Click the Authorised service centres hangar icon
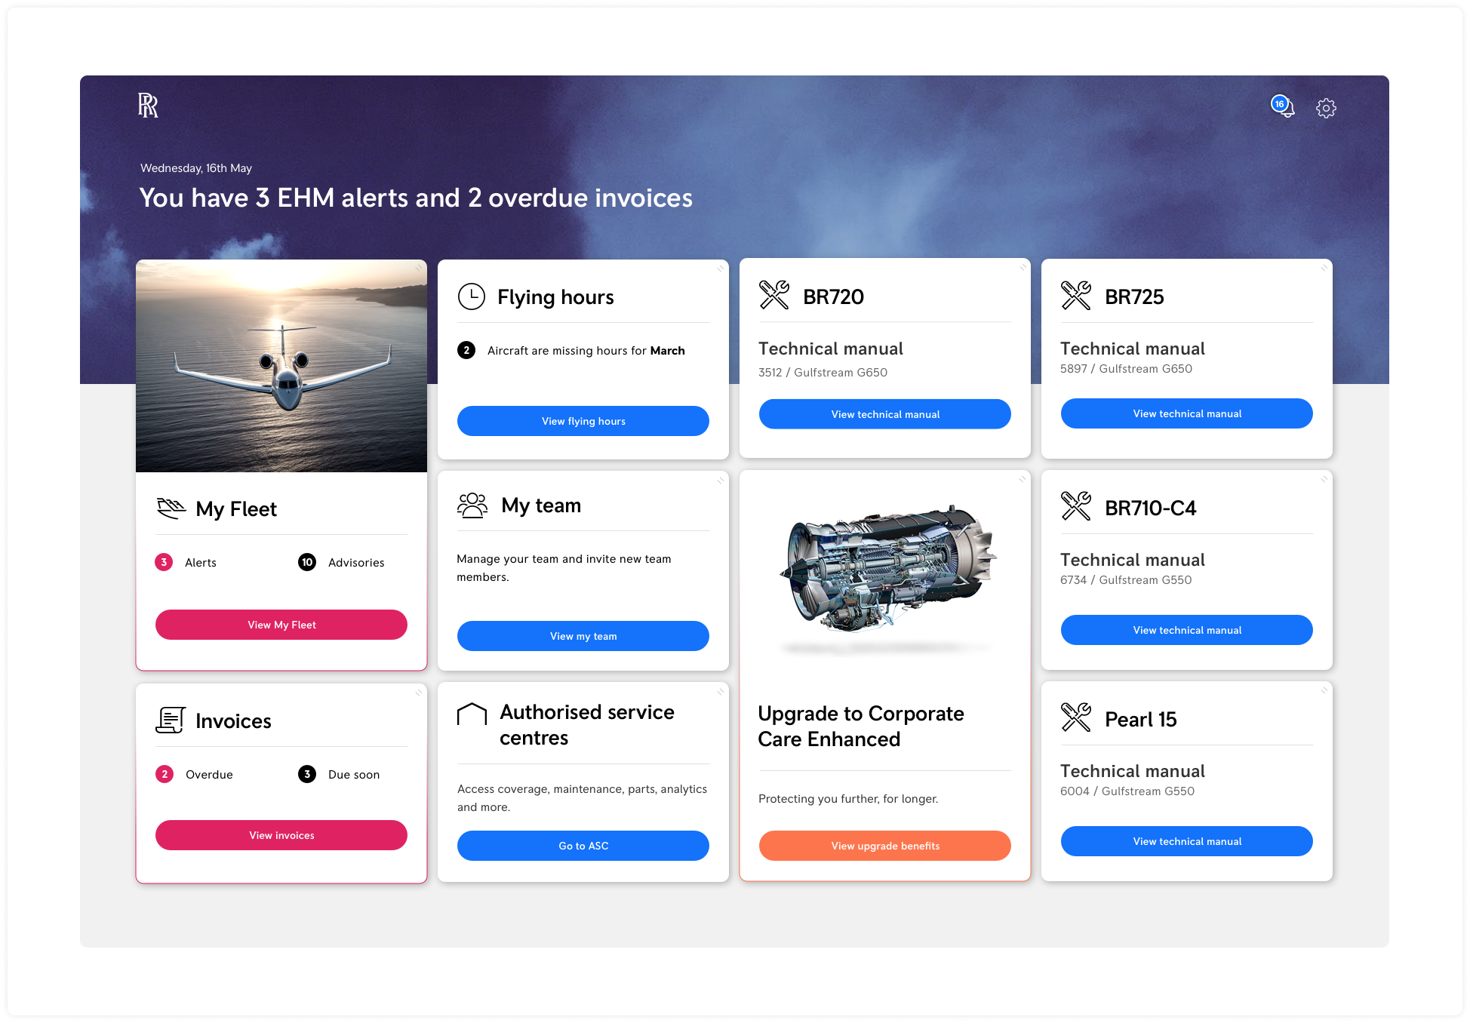The width and height of the screenshot is (1470, 1023). (472, 714)
